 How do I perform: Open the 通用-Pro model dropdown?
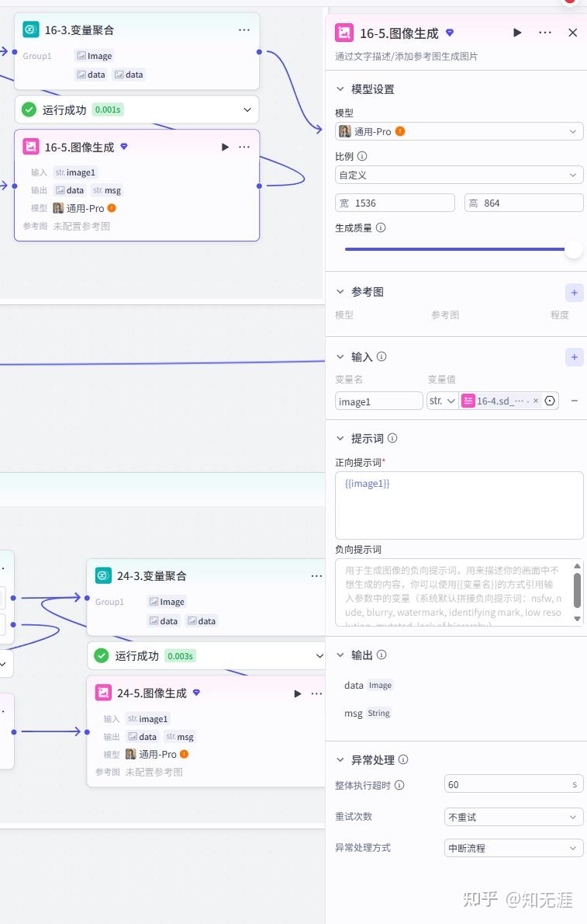pos(459,131)
